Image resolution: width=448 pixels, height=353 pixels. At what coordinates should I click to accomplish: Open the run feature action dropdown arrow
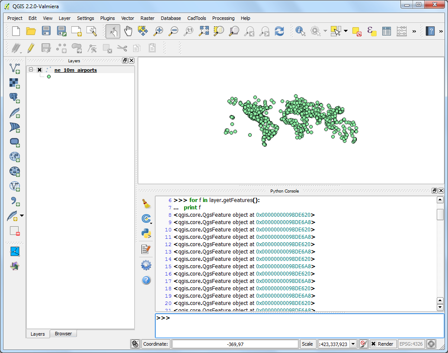click(325, 31)
